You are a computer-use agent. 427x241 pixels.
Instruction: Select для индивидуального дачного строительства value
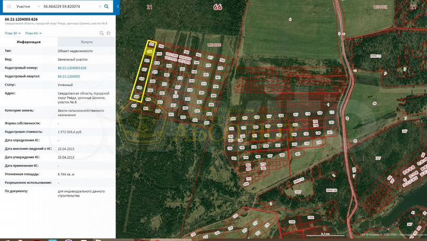(x=81, y=194)
